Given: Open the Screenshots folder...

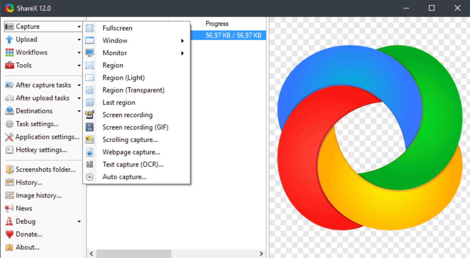Looking at the screenshot, I should tap(45, 170).
